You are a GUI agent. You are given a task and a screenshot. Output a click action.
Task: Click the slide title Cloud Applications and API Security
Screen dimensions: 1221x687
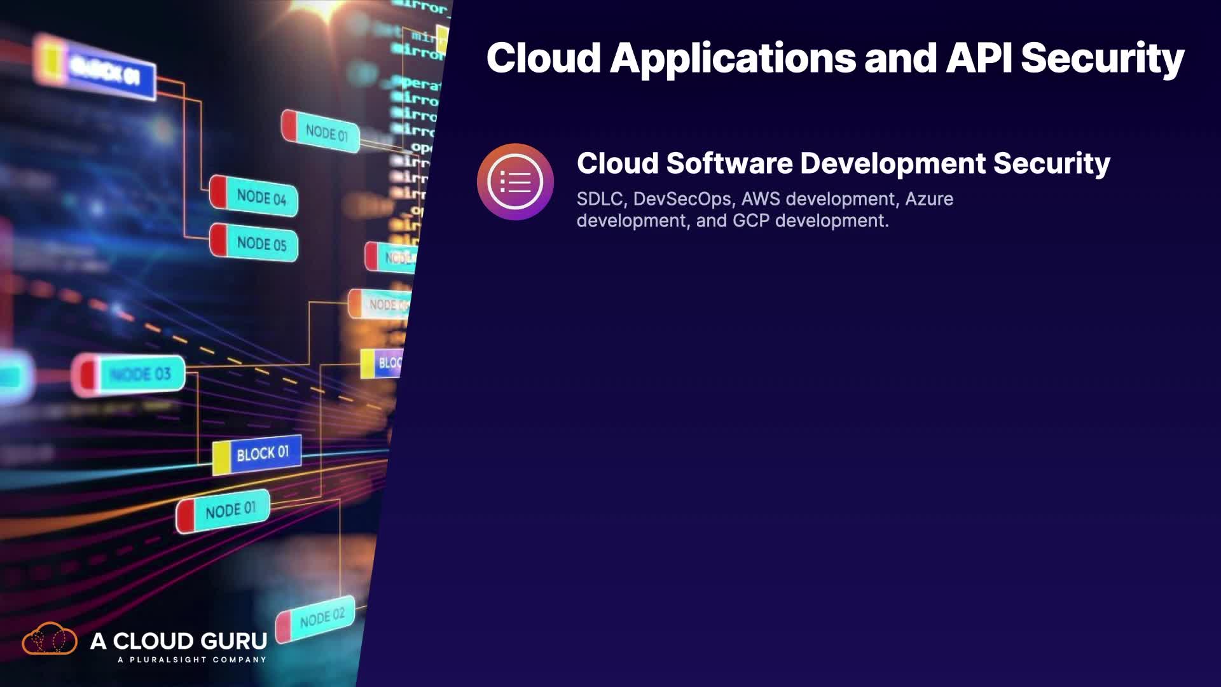(834, 58)
